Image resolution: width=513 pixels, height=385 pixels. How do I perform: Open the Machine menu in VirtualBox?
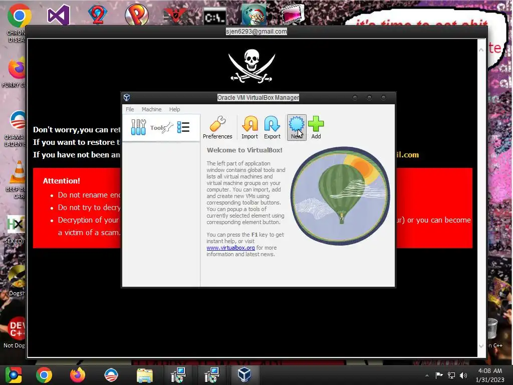pyautogui.click(x=151, y=109)
